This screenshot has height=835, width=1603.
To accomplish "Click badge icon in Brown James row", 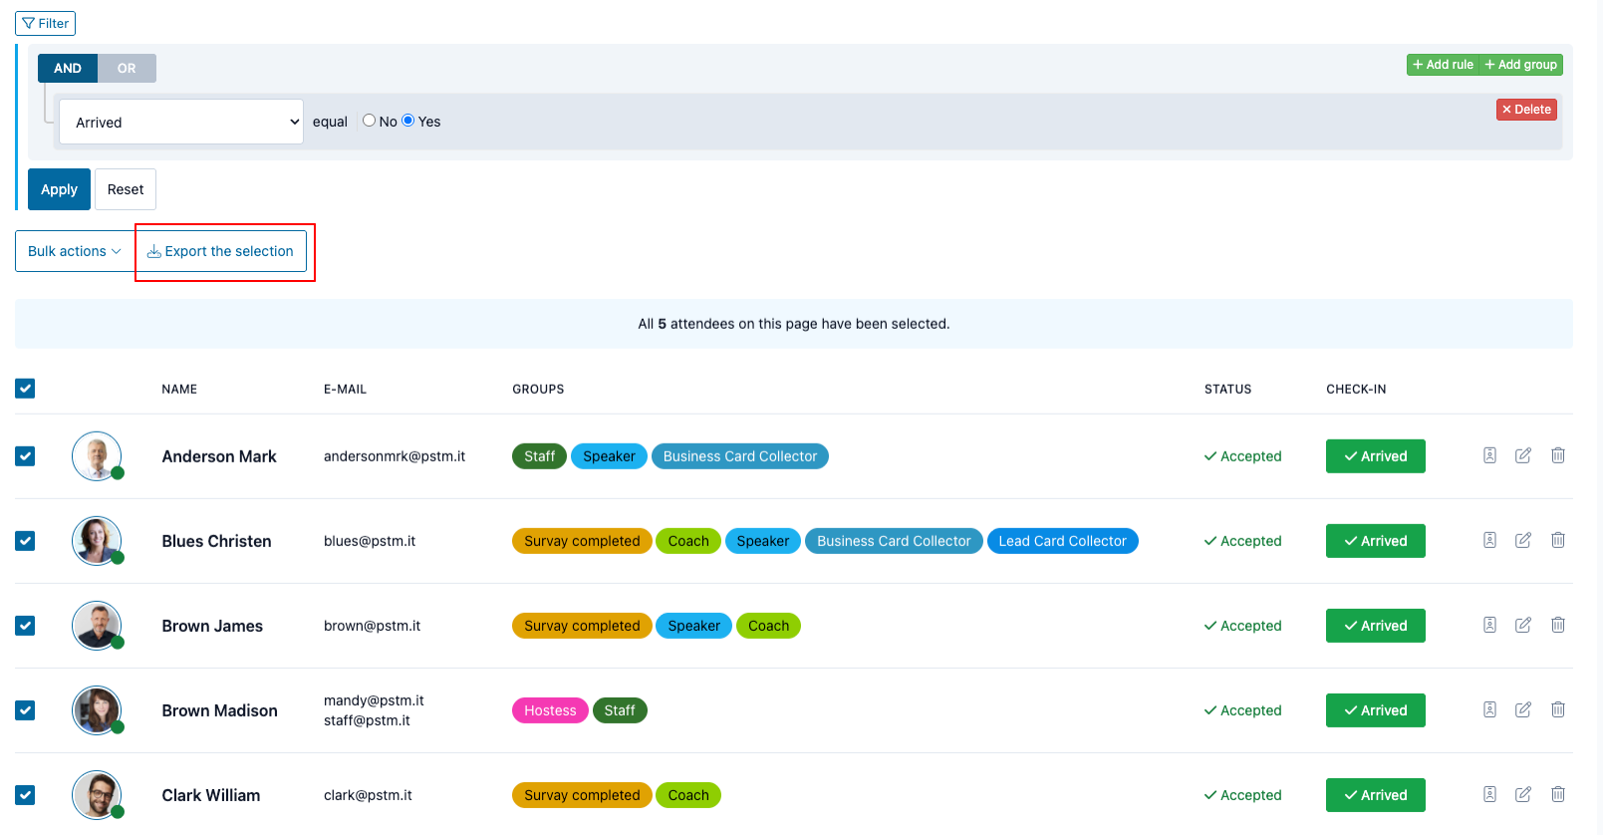I will pos(1489,625).
